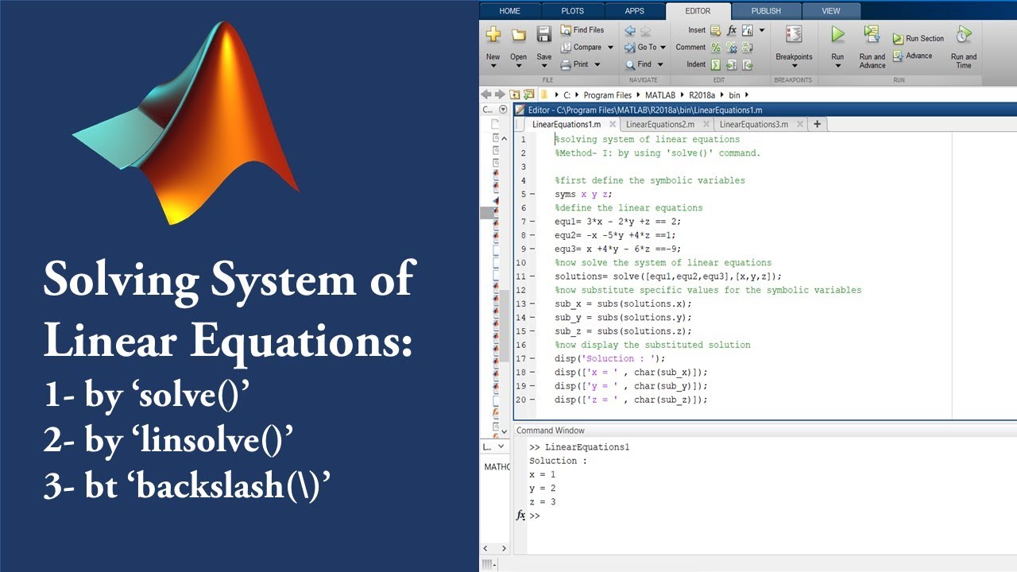This screenshot has height=572, width=1017.
Task: Click MATLAB folder in the path bar
Action: (x=660, y=95)
